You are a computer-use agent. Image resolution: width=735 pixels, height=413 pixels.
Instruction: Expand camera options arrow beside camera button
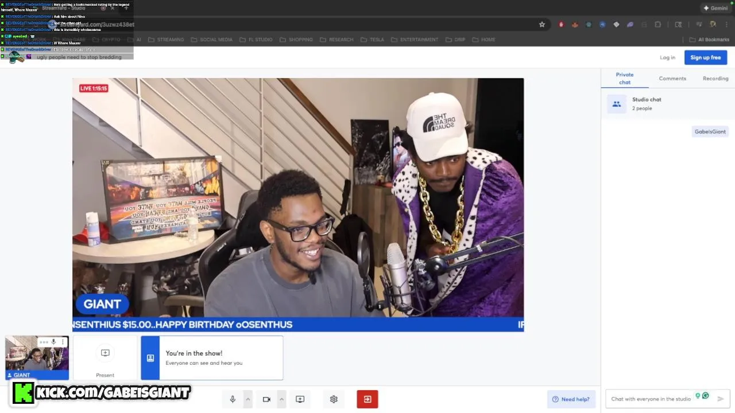click(x=281, y=399)
